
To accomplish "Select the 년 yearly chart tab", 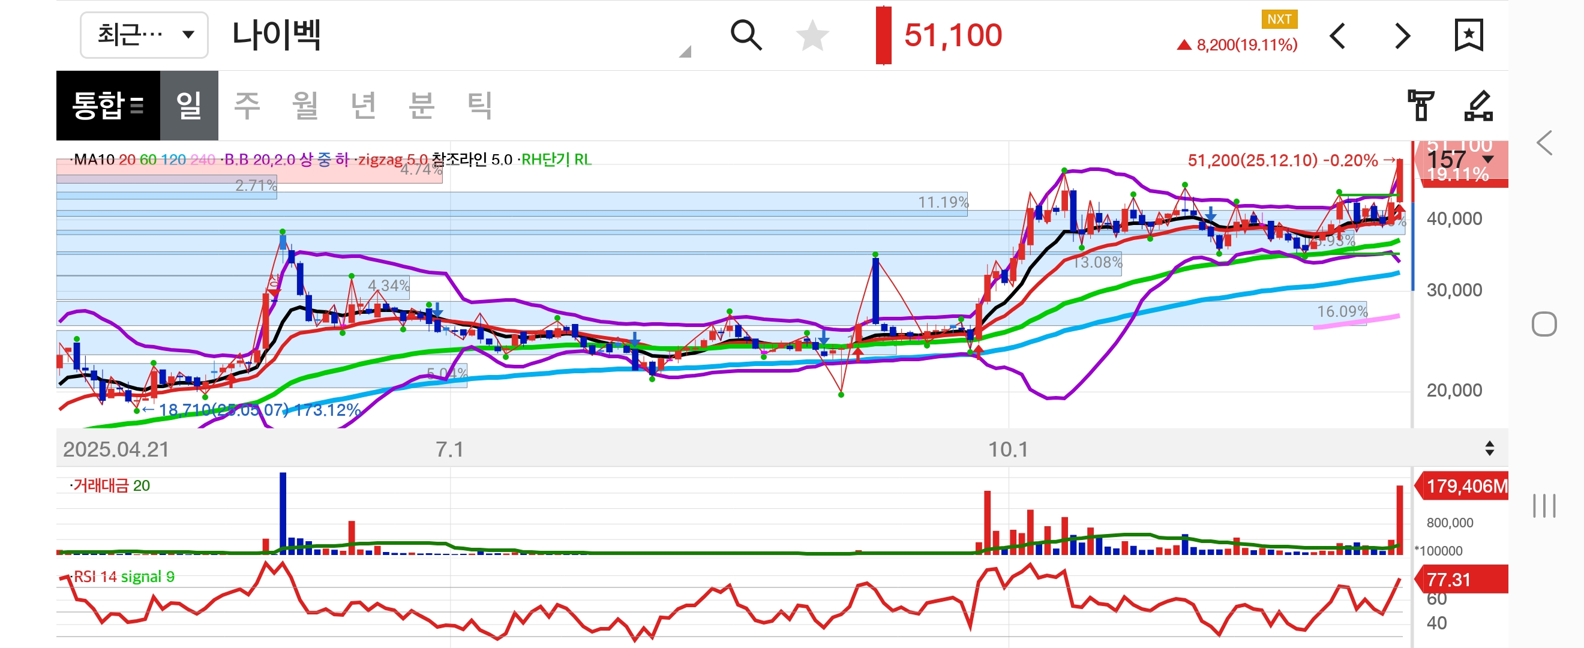I will 363,105.
